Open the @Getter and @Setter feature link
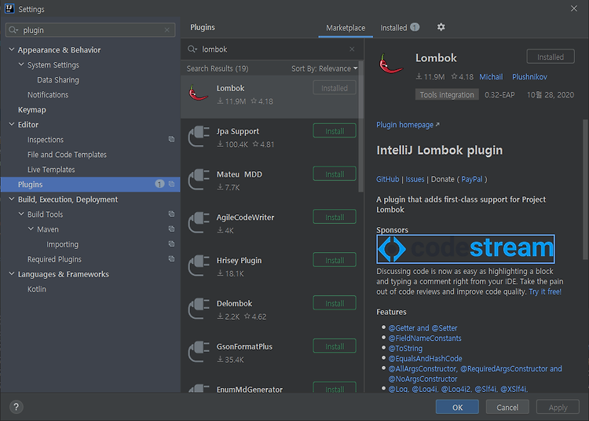 (x=423, y=328)
